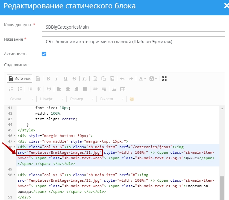The image size is (229, 200).
Task: Close the static block editing dialog
Action: (226, 6)
